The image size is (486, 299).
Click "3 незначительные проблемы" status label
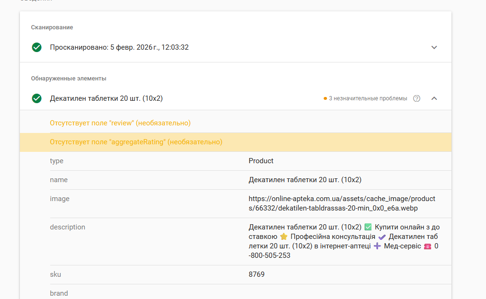pyautogui.click(x=368, y=98)
